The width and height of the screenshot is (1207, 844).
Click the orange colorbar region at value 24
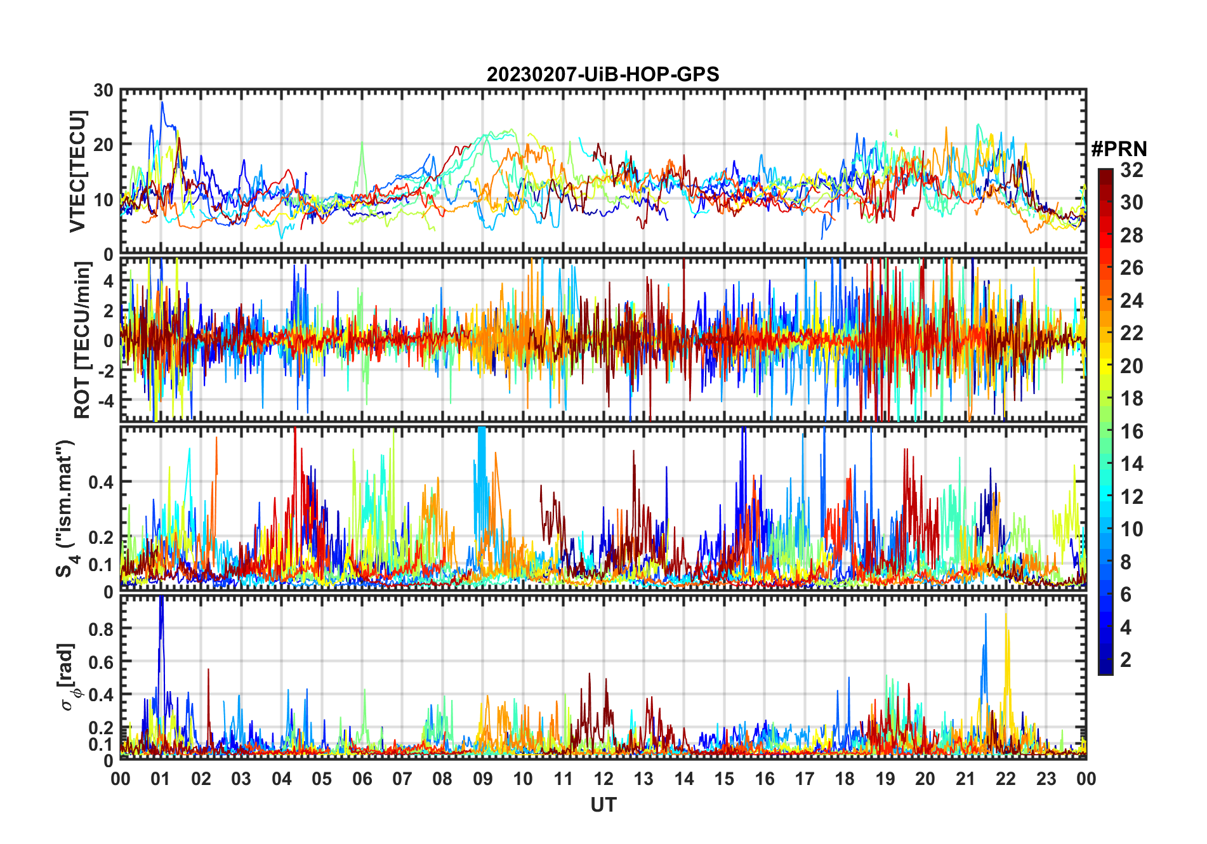(x=1105, y=301)
